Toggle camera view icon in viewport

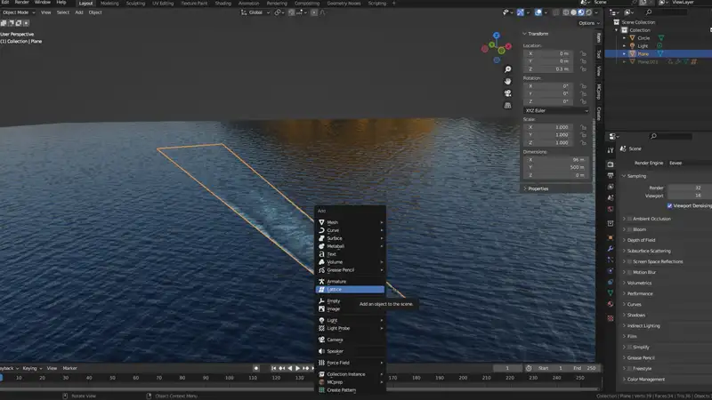click(506, 92)
